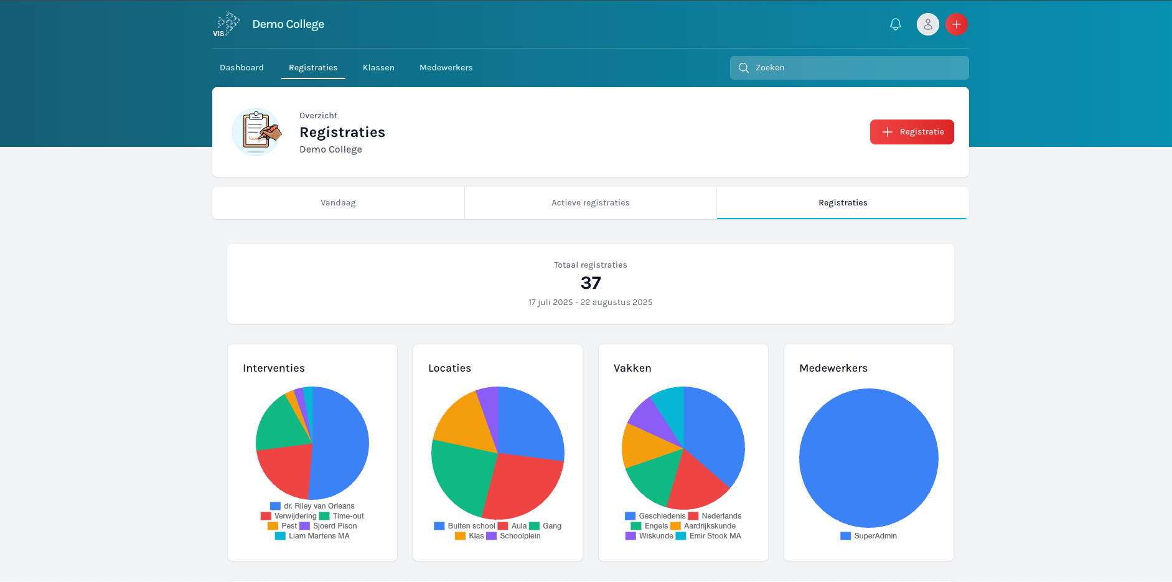The image size is (1172, 582).
Task: Open the Vakken chart details
Action: click(683, 448)
